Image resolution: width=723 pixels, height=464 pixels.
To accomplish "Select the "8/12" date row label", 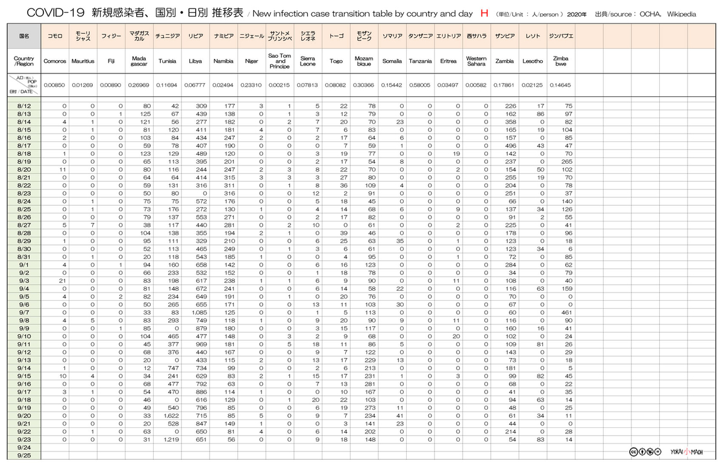I will (24, 106).
